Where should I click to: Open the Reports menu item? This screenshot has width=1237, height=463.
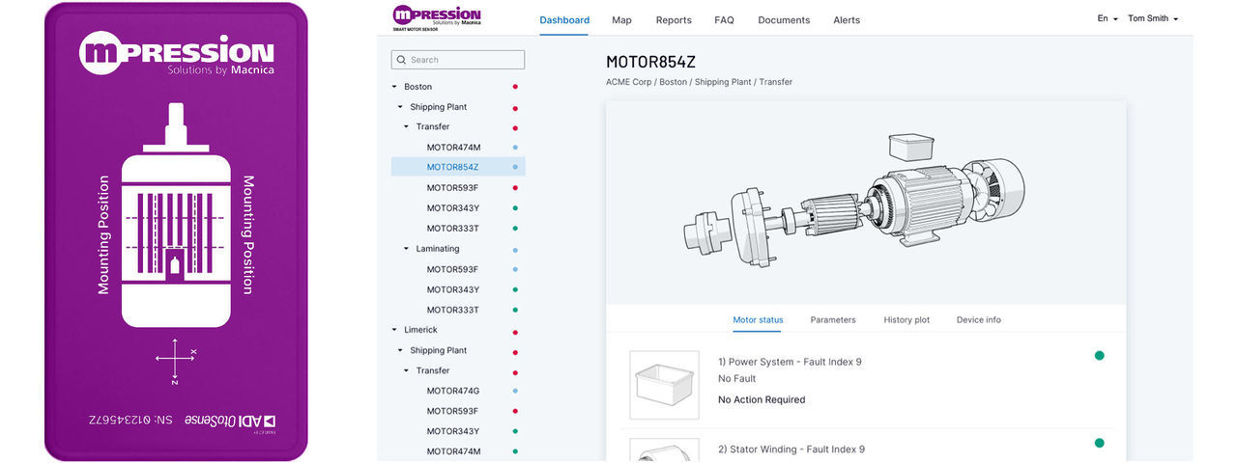[674, 20]
